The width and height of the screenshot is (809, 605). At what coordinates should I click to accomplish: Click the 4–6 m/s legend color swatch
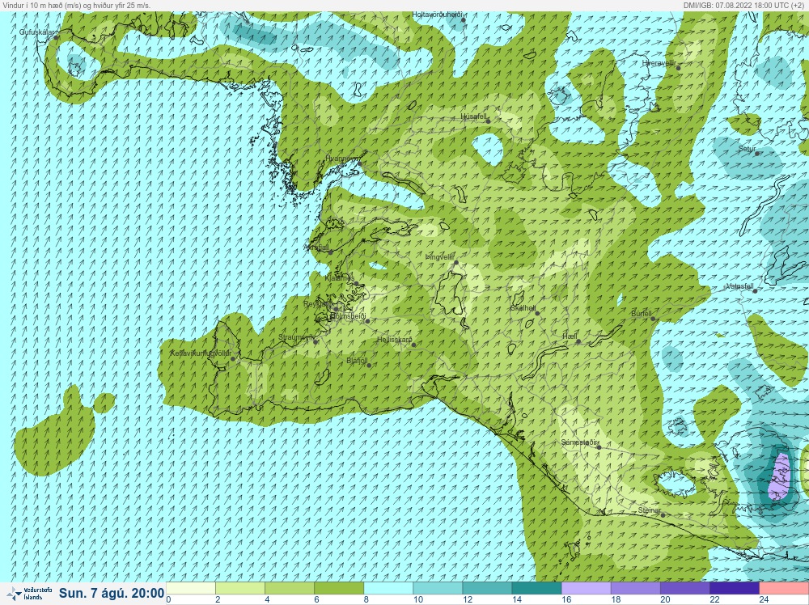point(290,588)
